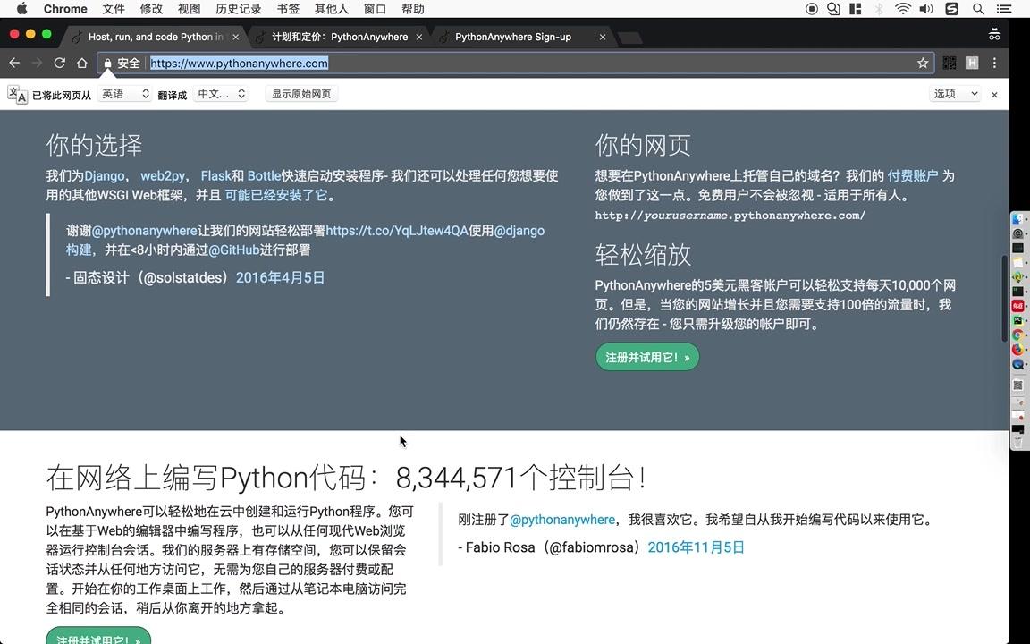Open the QR code extension icon
This screenshot has width=1030, height=644.
pyautogui.click(x=950, y=63)
